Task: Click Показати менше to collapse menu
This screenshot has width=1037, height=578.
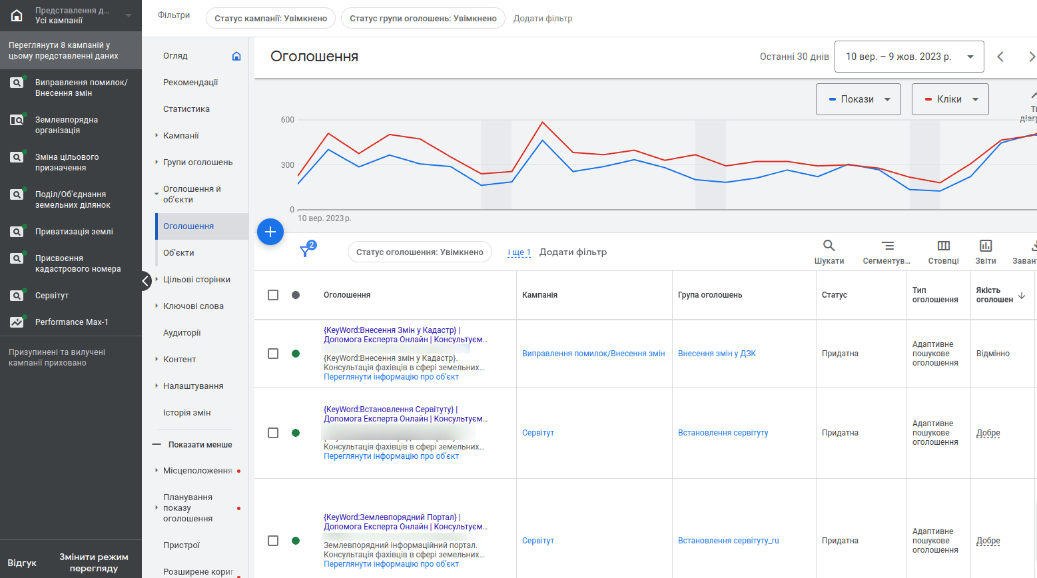Action: tap(200, 445)
